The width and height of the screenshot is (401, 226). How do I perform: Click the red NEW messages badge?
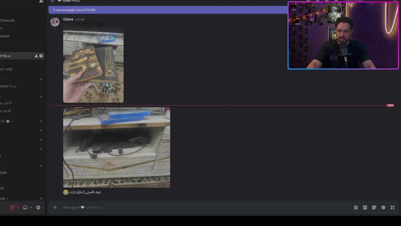point(390,105)
